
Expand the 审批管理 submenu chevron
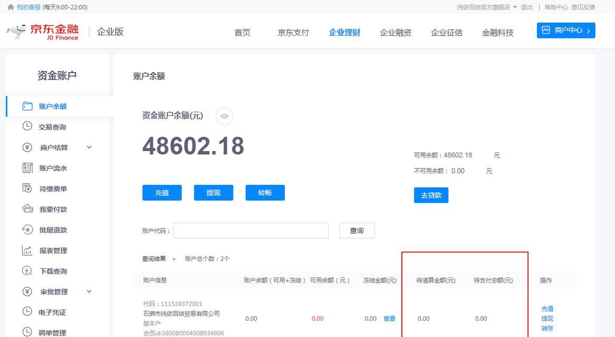[89, 291]
